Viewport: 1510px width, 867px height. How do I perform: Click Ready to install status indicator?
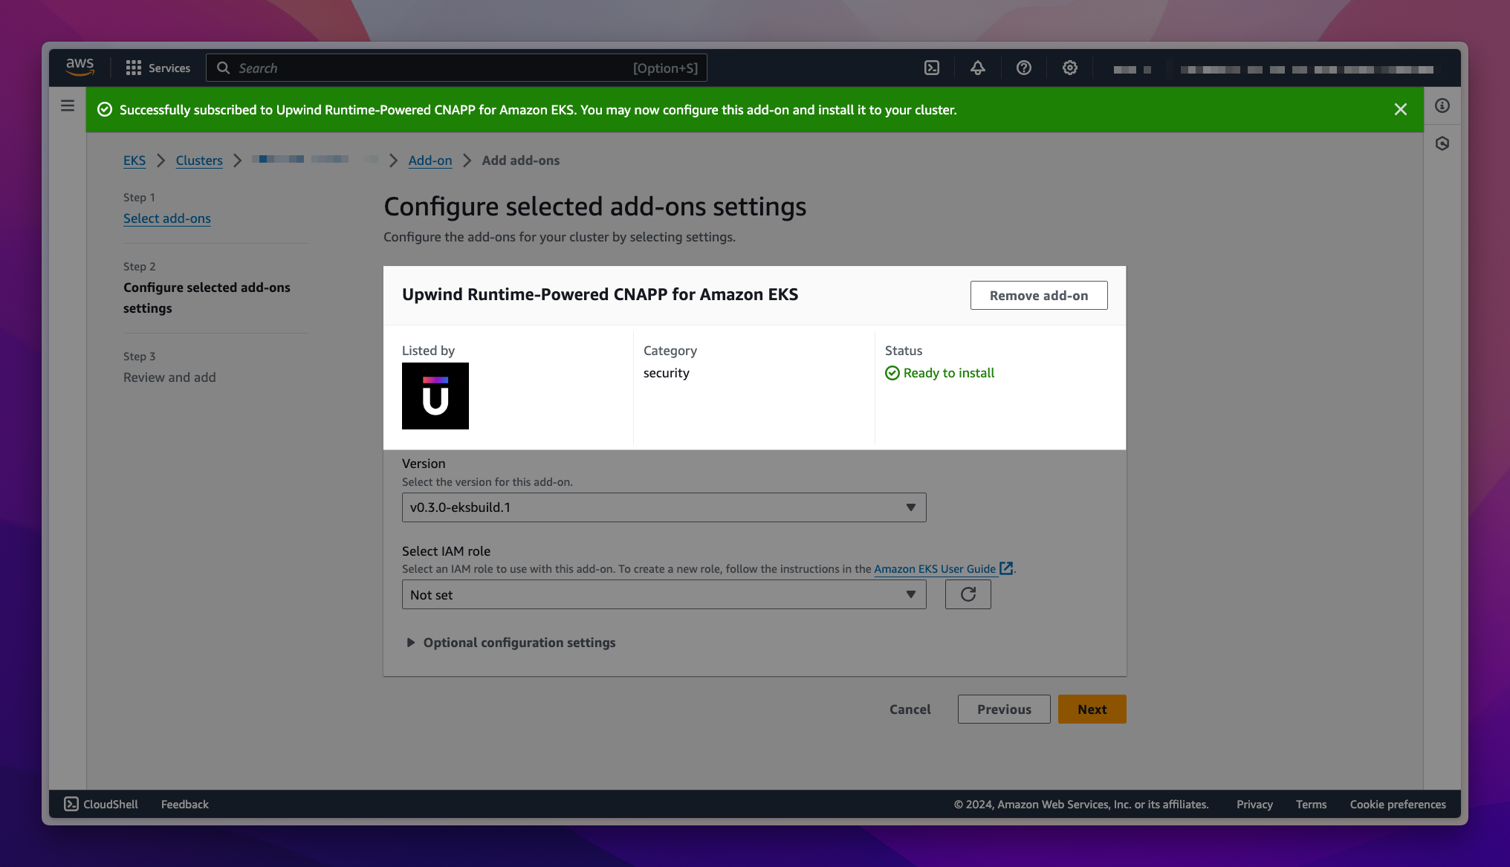pos(939,372)
